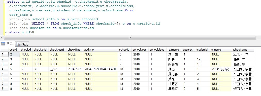Click realname cell 蒋中国

(x=174, y=54)
